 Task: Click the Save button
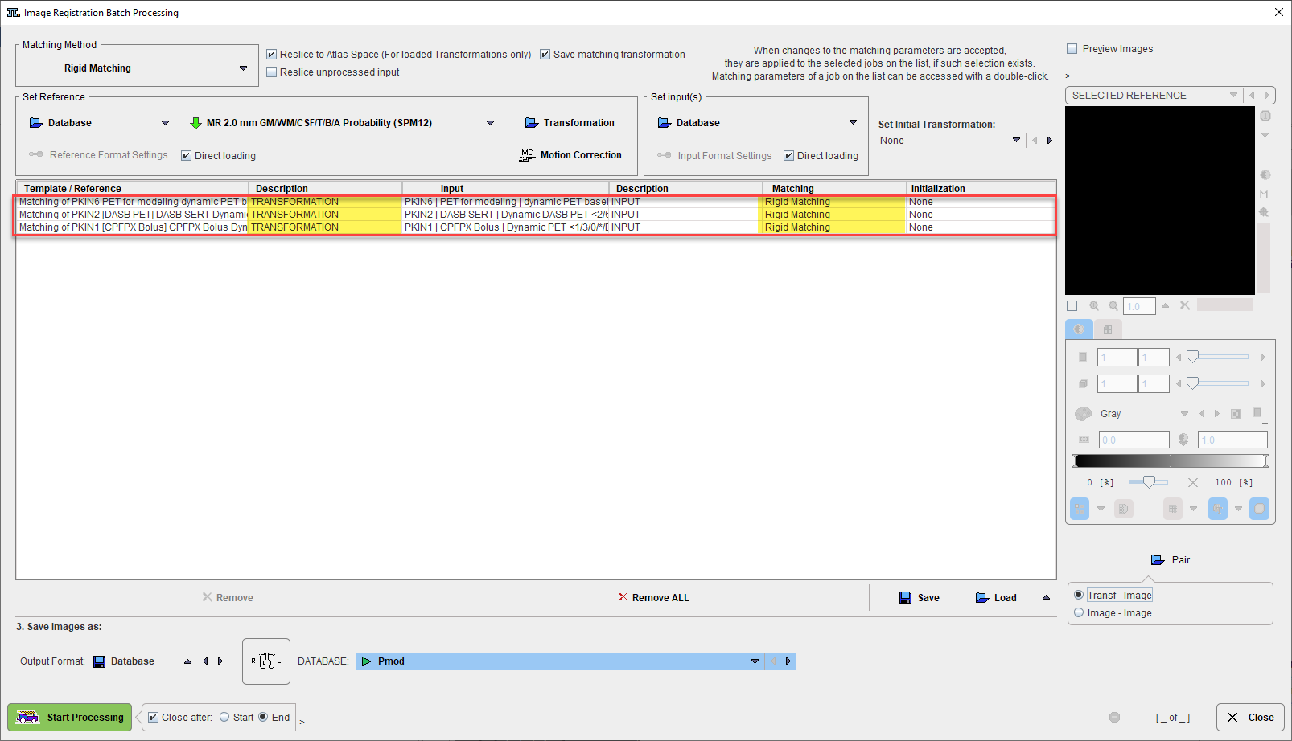(x=919, y=598)
